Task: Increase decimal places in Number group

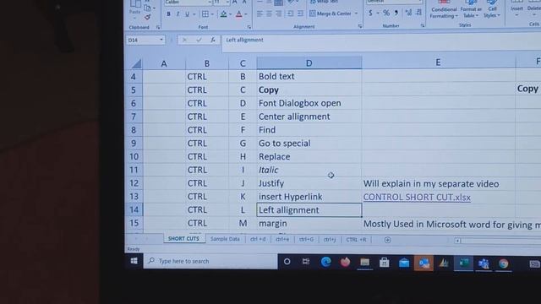Action: pyautogui.click(x=408, y=13)
